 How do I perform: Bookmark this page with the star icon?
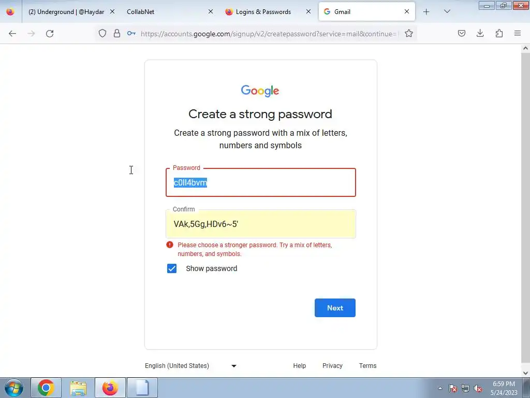[x=409, y=33]
